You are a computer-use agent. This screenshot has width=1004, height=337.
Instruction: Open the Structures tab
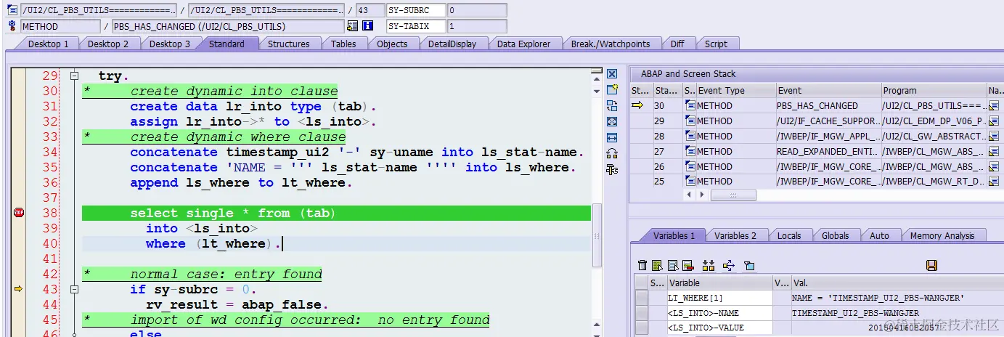coord(288,44)
